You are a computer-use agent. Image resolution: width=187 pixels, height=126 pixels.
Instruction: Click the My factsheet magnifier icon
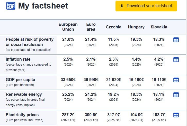[x=11, y=6]
